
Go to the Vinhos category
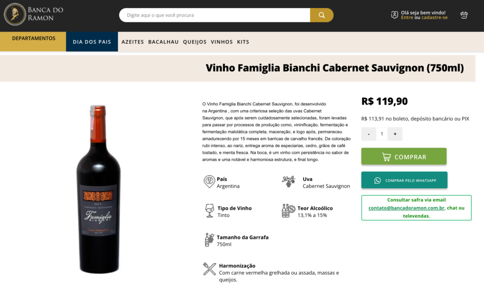pos(222,42)
